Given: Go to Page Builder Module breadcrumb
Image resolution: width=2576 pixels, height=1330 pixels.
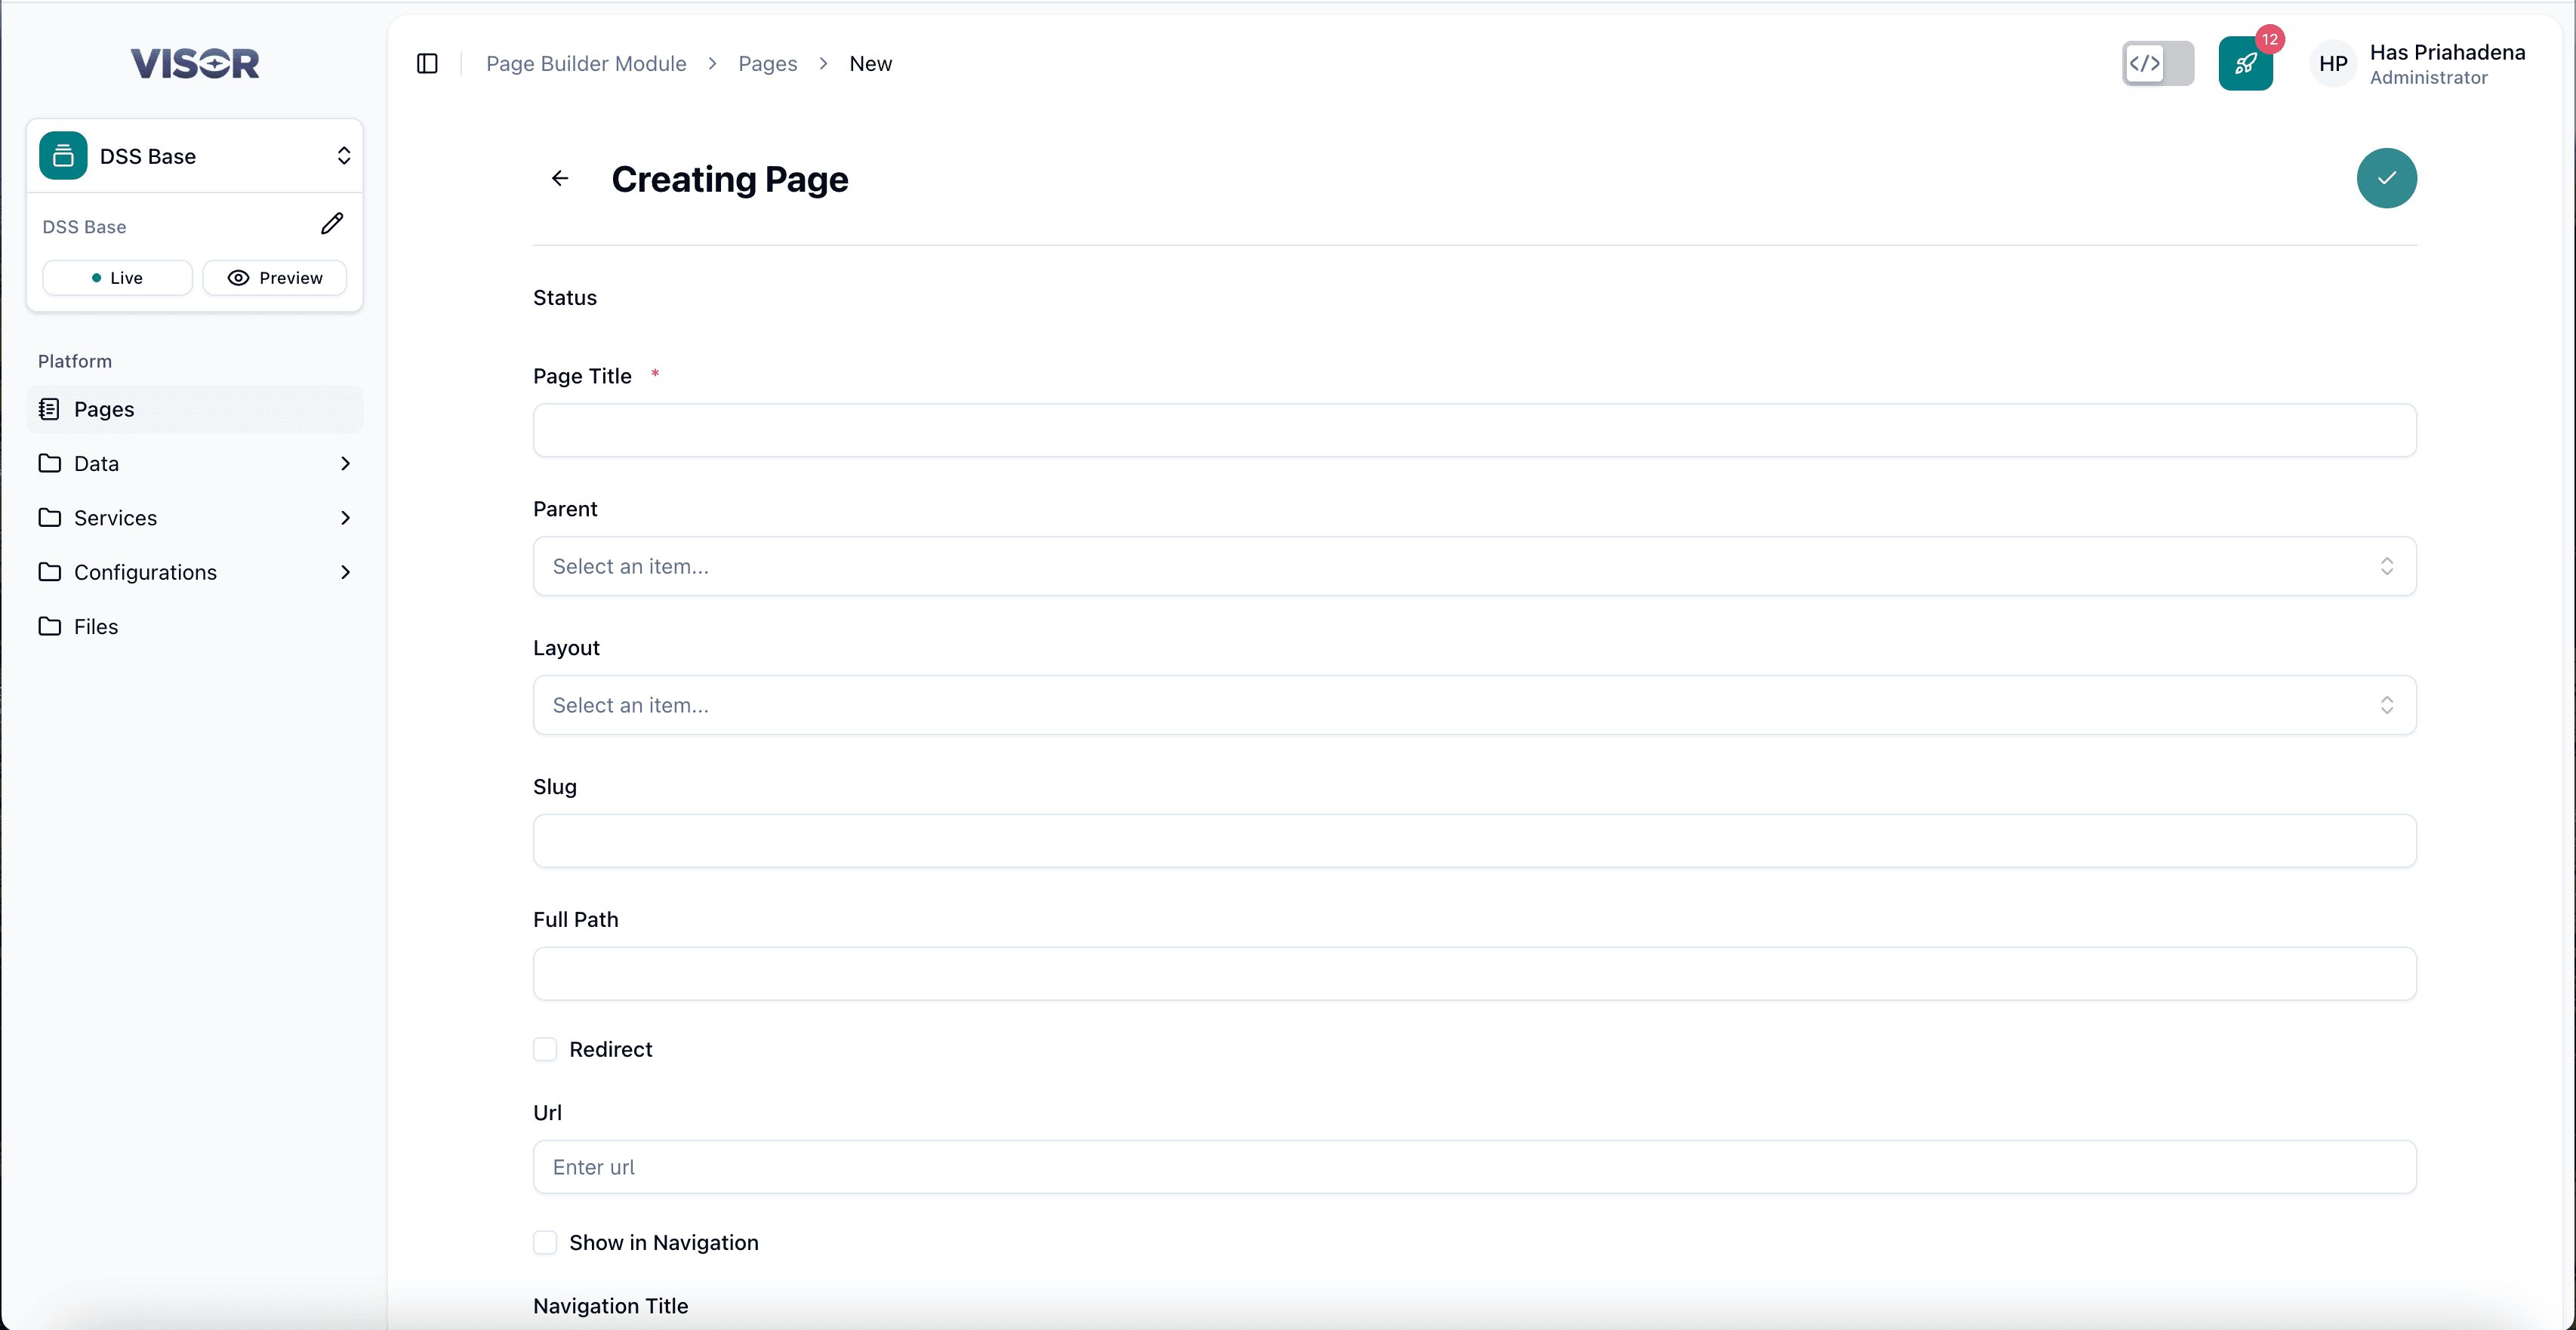Looking at the screenshot, I should (585, 63).
